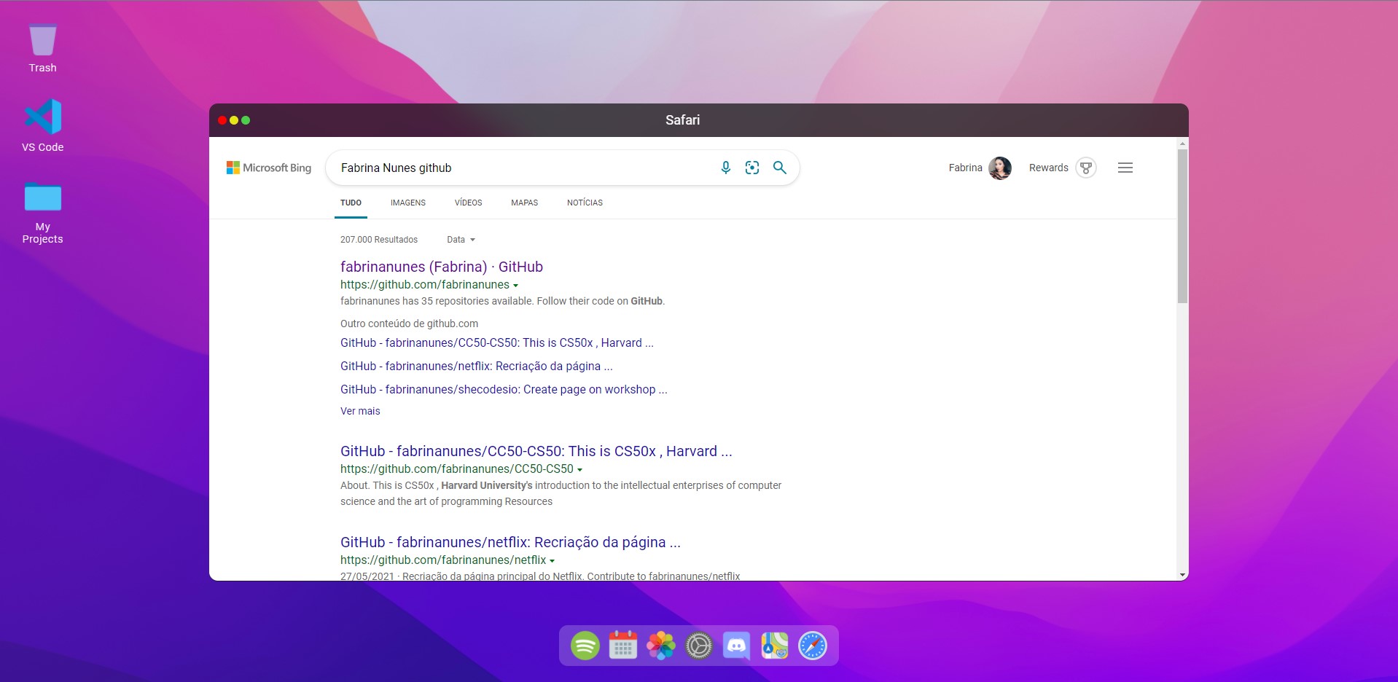This screenshot has height=682, width=1398.
Task: Click the Microsoft Bing logo
Action: click(x=269, y=167)
